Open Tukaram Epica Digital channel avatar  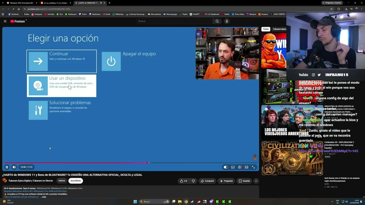tap(5, 181)
